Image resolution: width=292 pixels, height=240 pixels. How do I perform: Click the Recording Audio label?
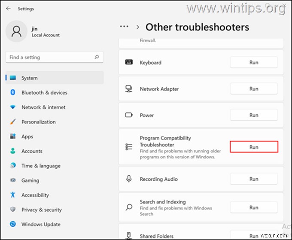tap(158, 179)
